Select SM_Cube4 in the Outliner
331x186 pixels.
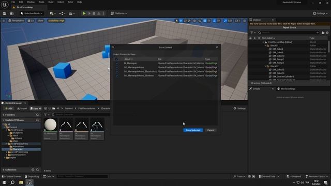pyautogui.click(x=278, y=49)
